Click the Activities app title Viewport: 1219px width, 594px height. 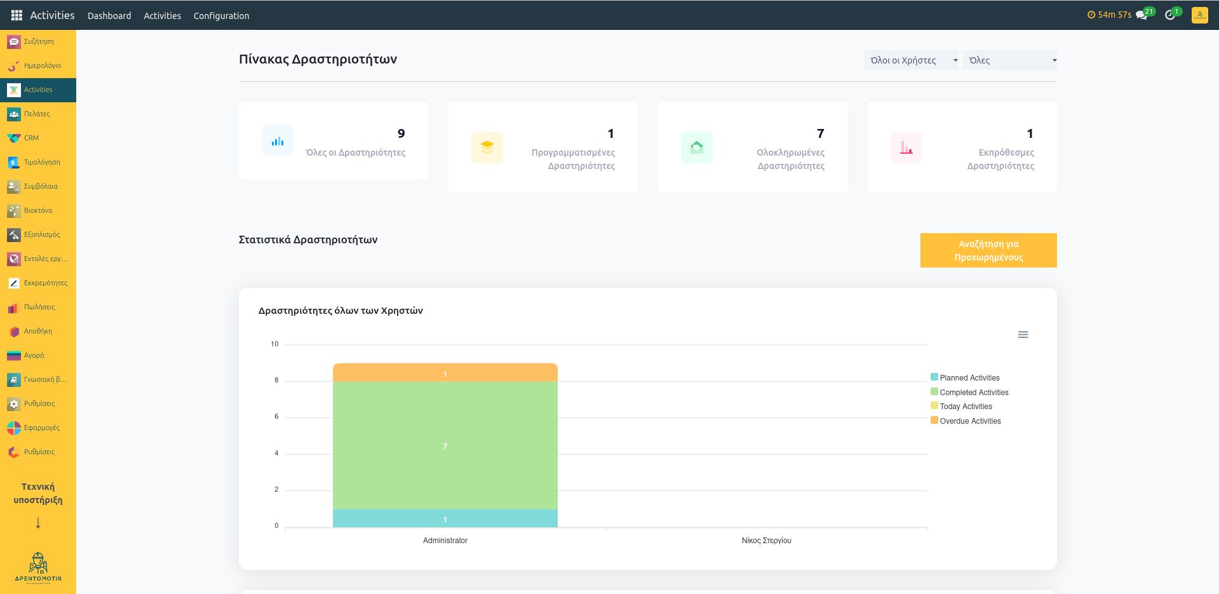click(x=52, y=15)
